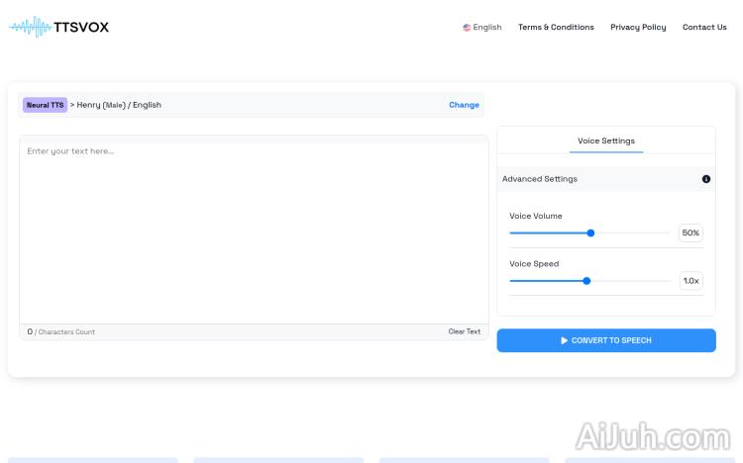The width and height of the screenshot is (743, 463).
Task: Click Clear Text below the editor
Action: [x=464, y=331]
